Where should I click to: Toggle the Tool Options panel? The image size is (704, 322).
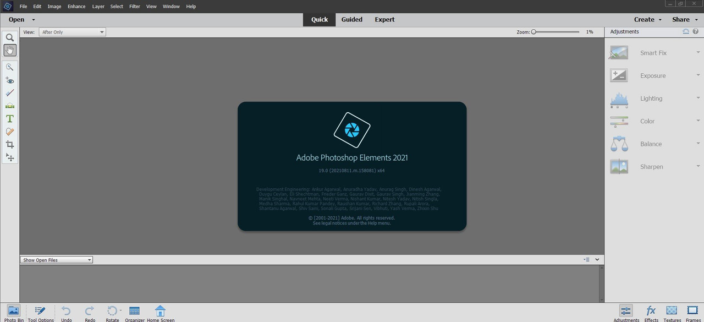(x=41, y=313)
